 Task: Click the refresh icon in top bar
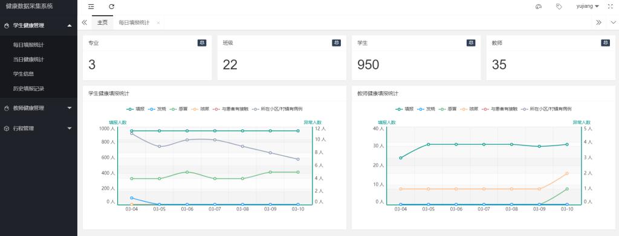(x=112, y=7)
